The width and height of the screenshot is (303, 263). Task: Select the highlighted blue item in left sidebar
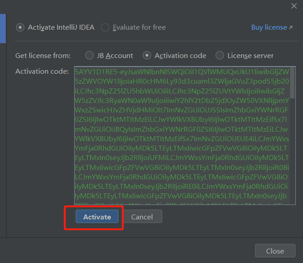point(3,28)
